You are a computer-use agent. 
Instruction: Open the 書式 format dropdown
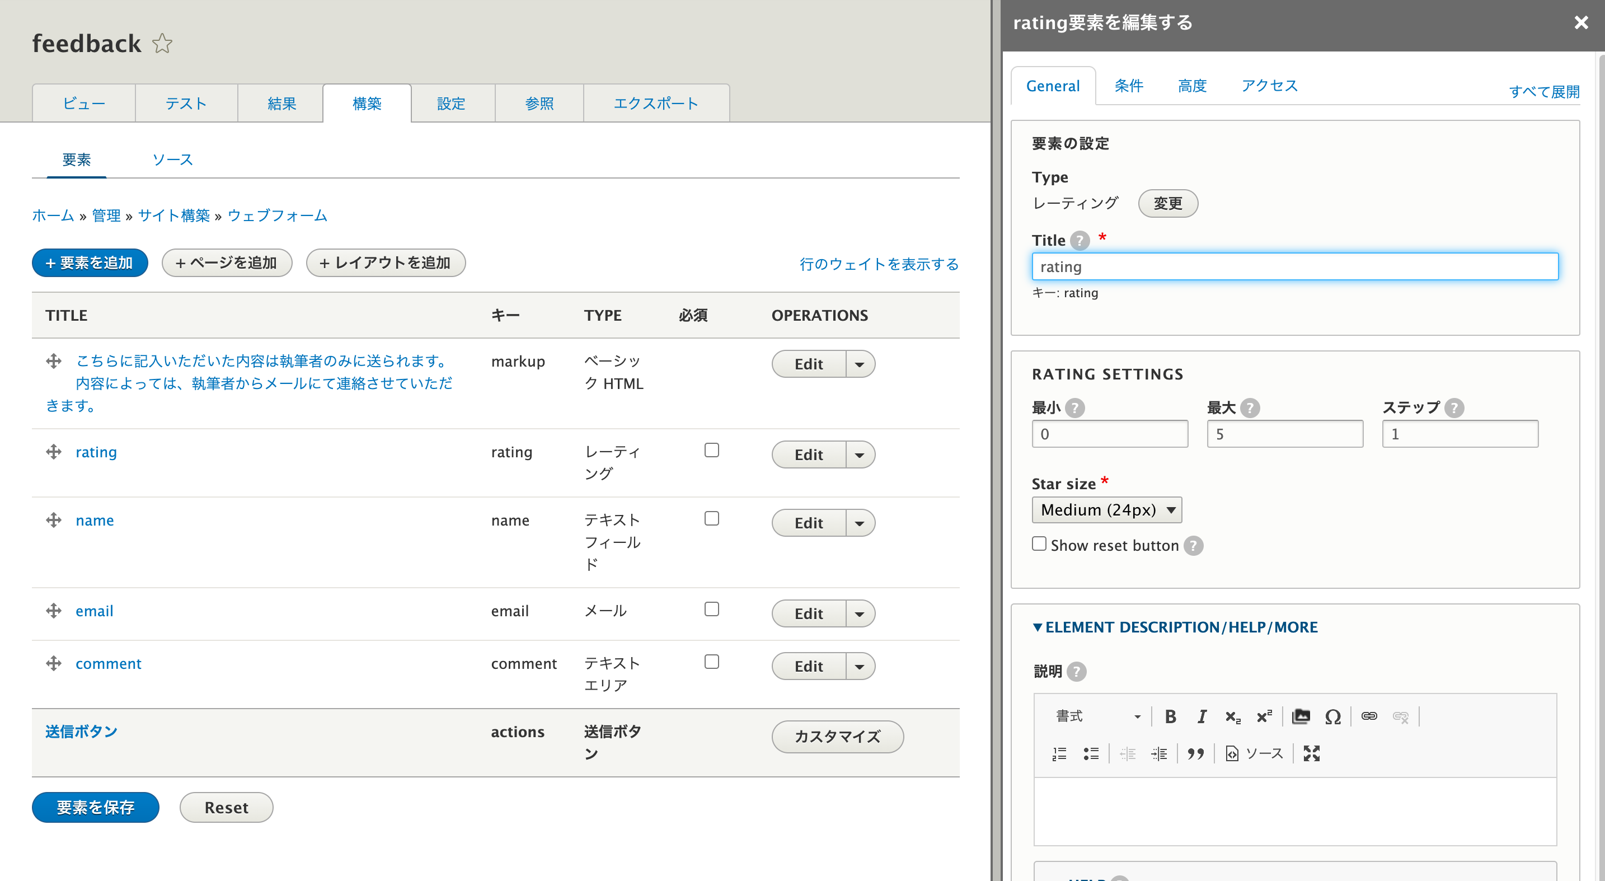(1098, 716)
